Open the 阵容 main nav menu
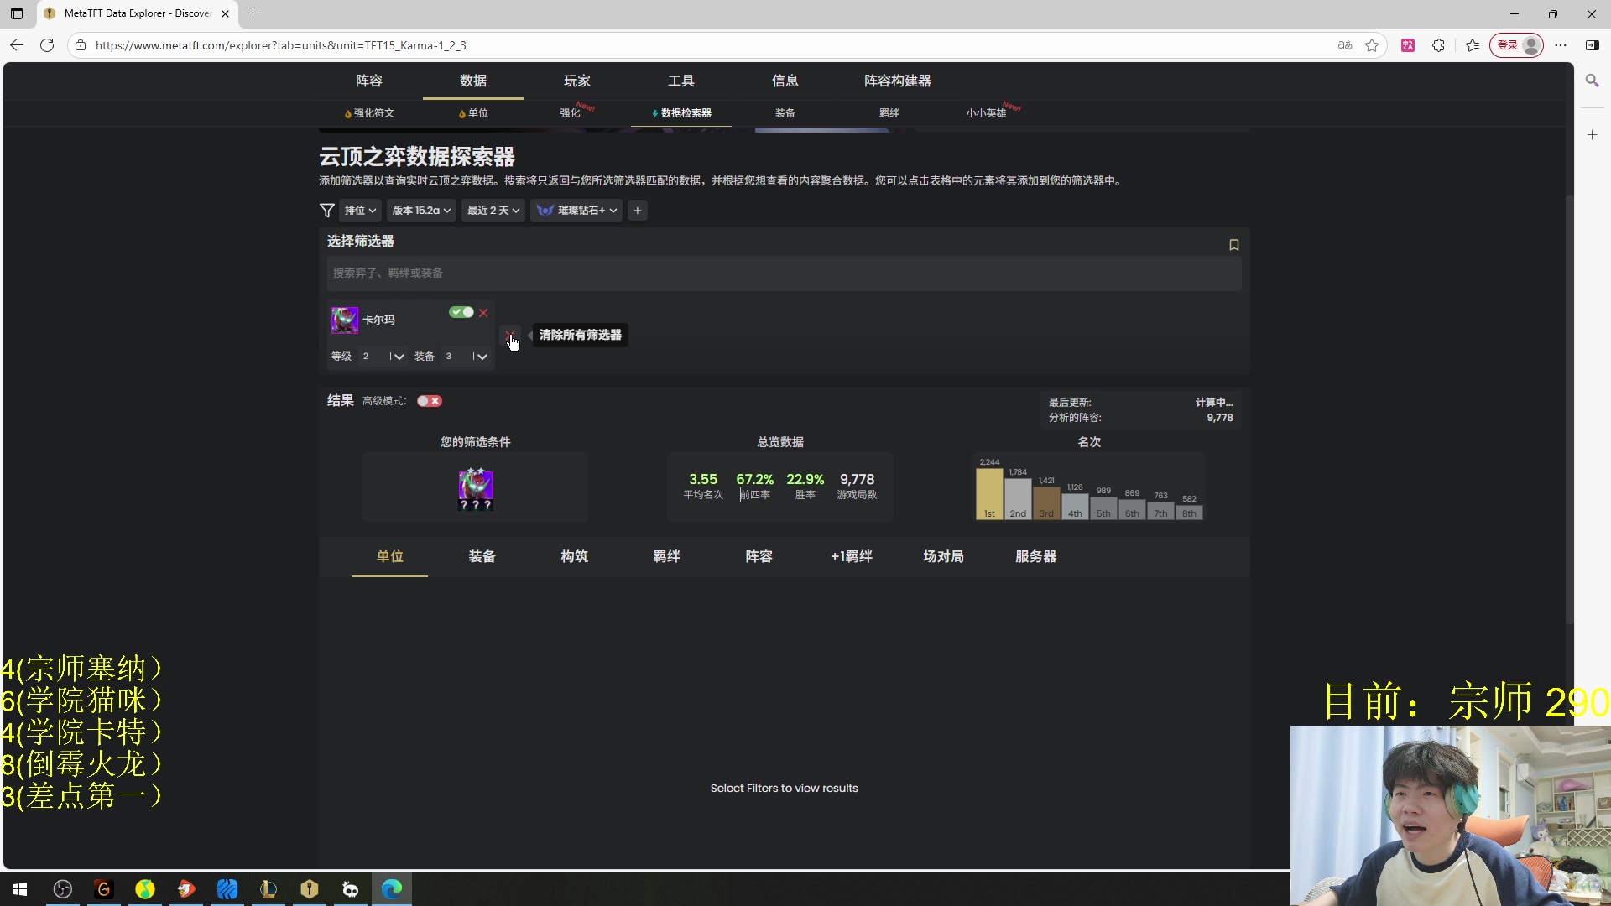This screenshot has height=906, width=1611. [x=369, y=81]
